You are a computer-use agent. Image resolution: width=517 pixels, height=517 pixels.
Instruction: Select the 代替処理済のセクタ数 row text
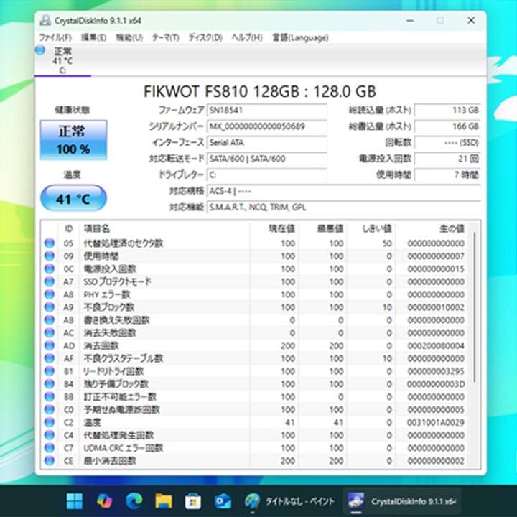tap(124, 243)
